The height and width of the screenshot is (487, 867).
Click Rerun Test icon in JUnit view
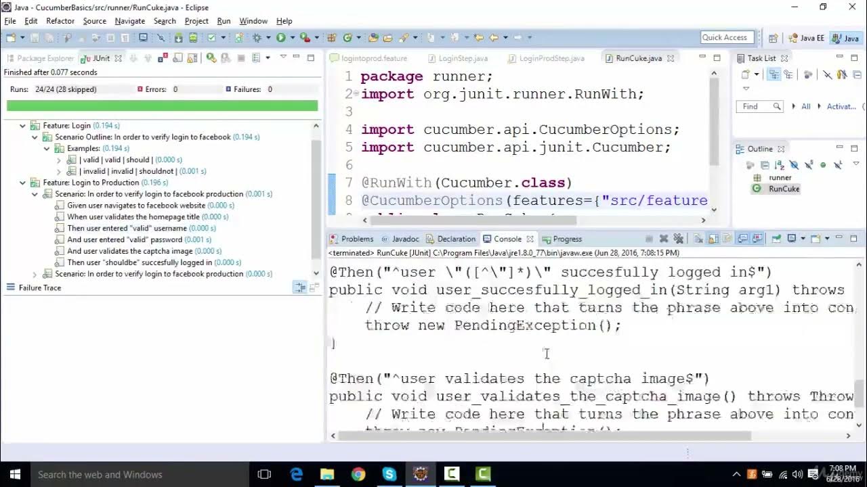click(x=211, y=58)
